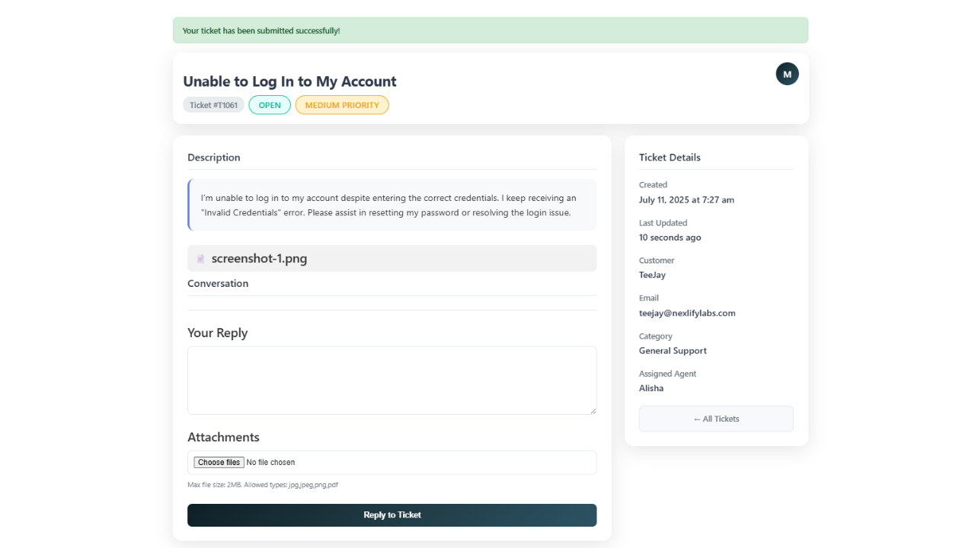Click the ticket submitted success banner
Viewport: 975px width, 548px height.
click(490, 30)
